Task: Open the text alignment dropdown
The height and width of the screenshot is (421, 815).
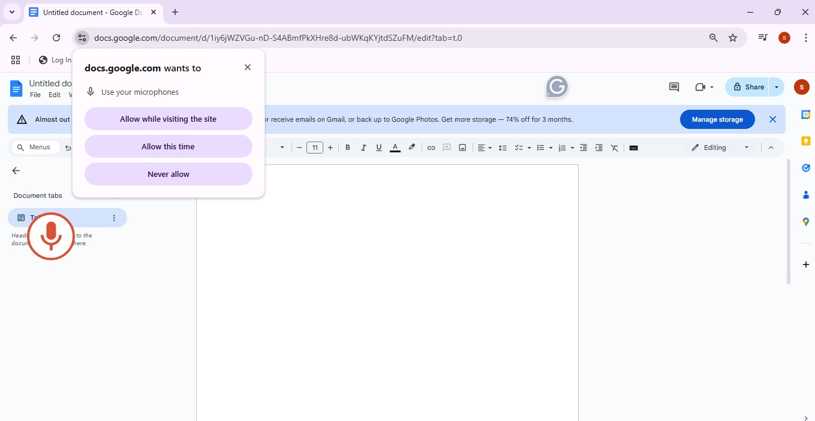Action: click(x=490, y=148)
